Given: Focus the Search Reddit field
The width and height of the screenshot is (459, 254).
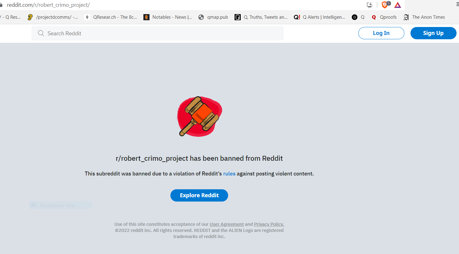Looking at the screenshot, I should [158, 33].
